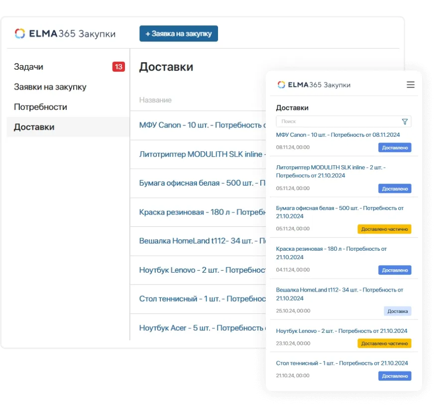Click Доставлено частично badge for Бумага офисная
Viewport: 438px width, 407px height.
coord(384,229)
